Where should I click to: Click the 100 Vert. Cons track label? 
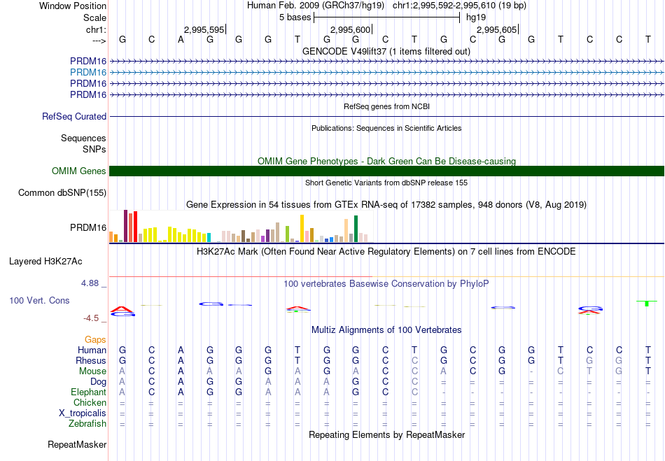click(39, 300)
